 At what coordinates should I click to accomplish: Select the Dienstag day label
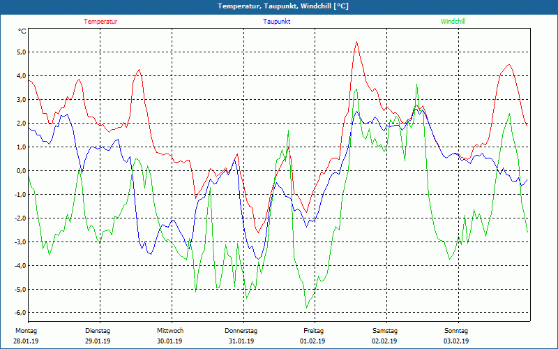[98, 330]
